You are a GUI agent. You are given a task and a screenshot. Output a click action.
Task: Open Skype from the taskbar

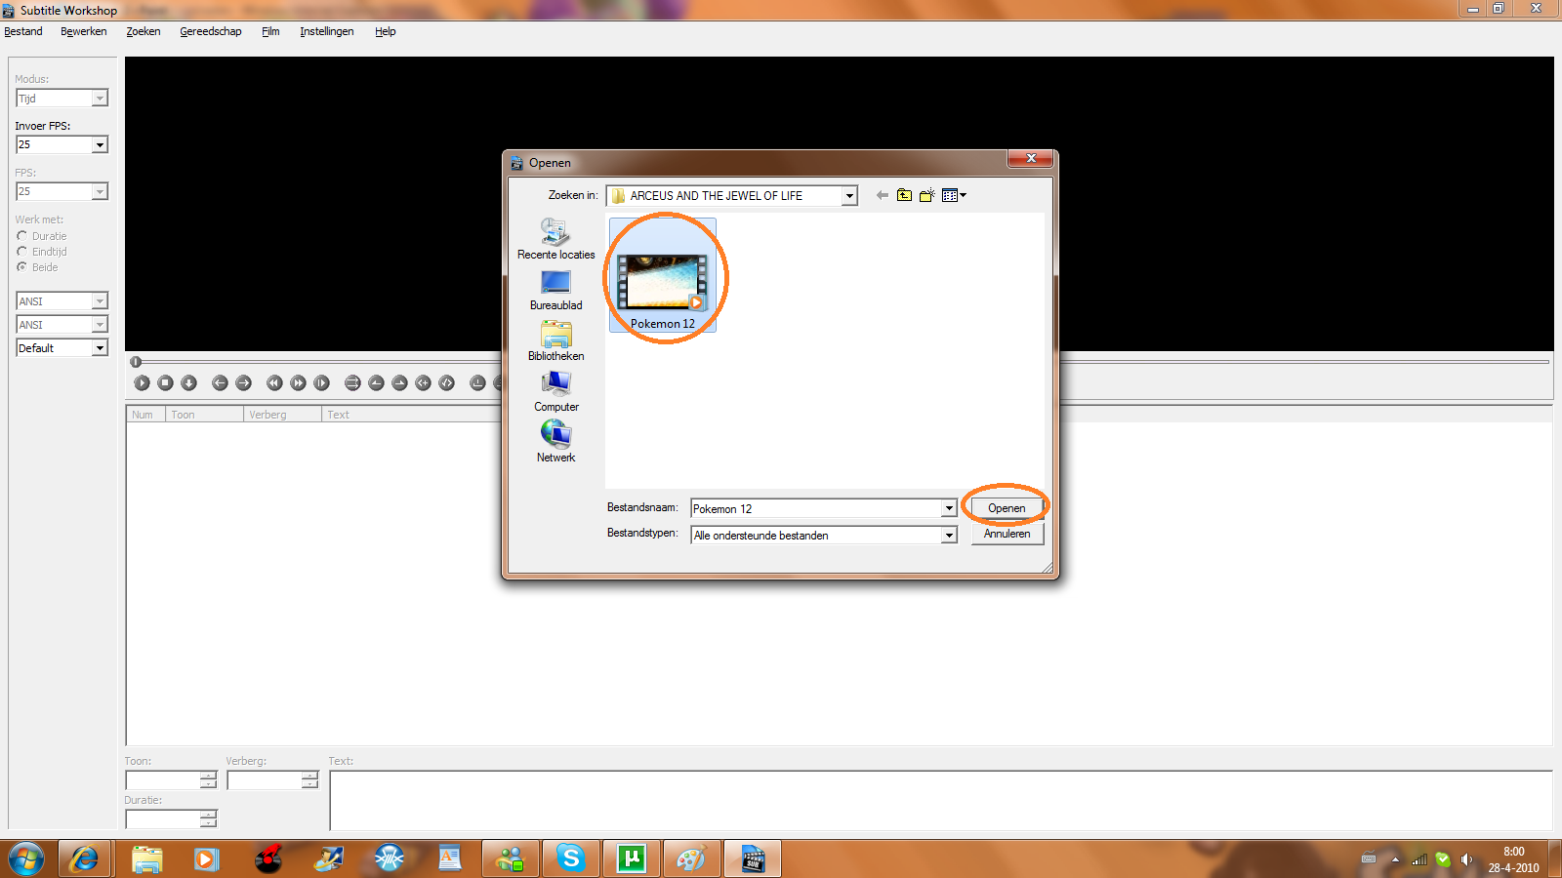[571, 858]
